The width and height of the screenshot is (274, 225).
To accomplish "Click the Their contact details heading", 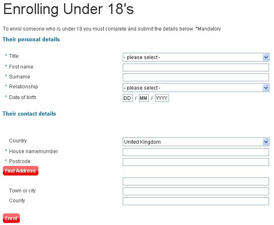I will point(29,114).
